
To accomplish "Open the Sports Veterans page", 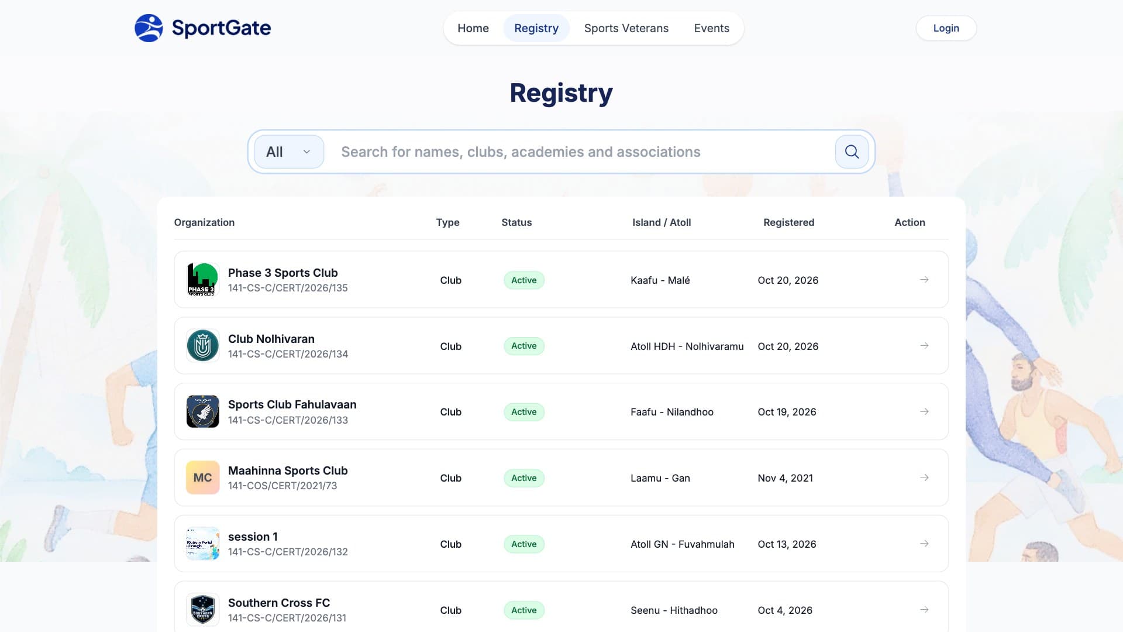I will coord(626,28).
